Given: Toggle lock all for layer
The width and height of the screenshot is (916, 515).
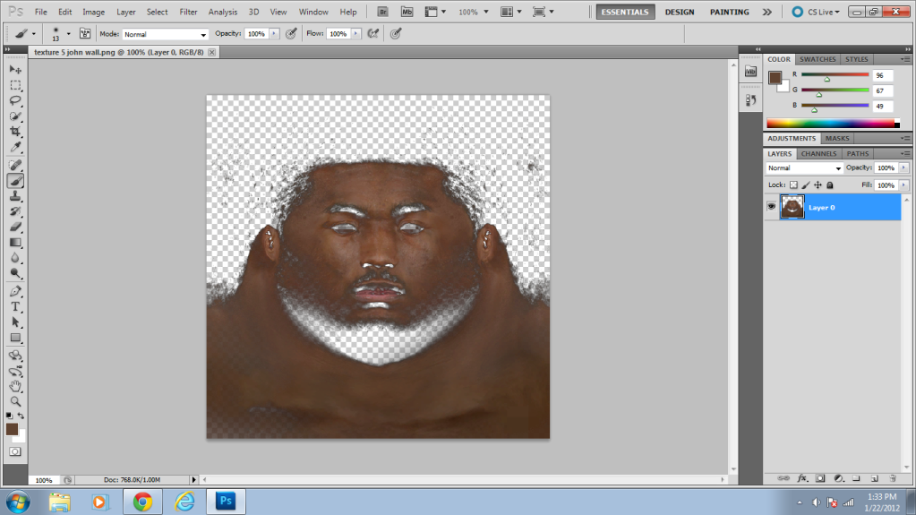Looking at the screenshot, I should pyautogui.click(x=829, y=185).
